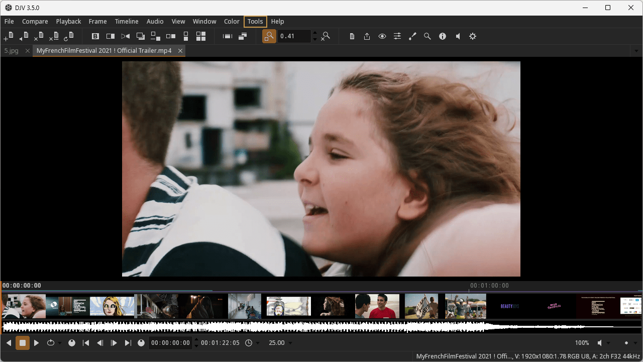The height and width of the screenshot is (362, 643).
Task: Select the Vertical compare layout icon
Action: pos(186,36)
